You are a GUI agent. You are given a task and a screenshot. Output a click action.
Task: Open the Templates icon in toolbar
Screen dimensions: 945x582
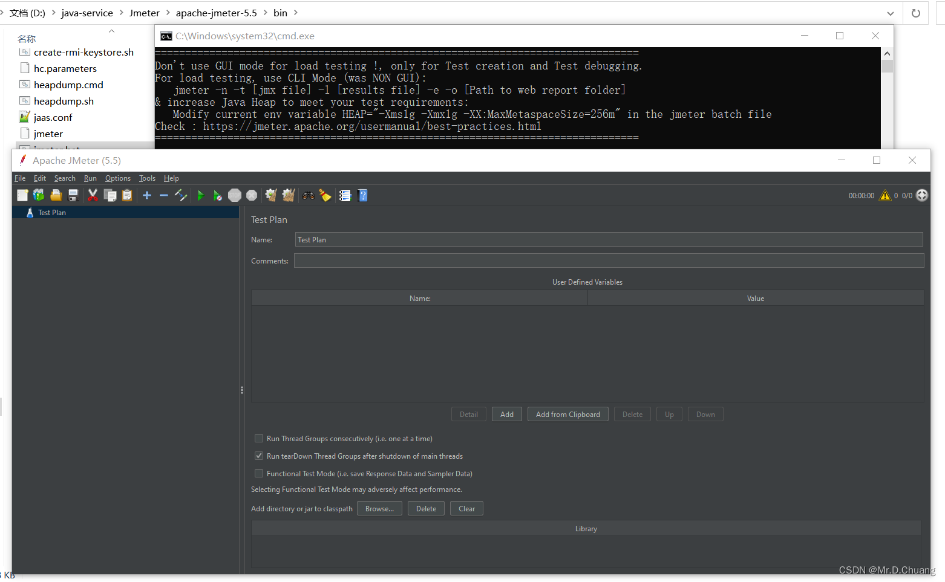coord(39,195)
